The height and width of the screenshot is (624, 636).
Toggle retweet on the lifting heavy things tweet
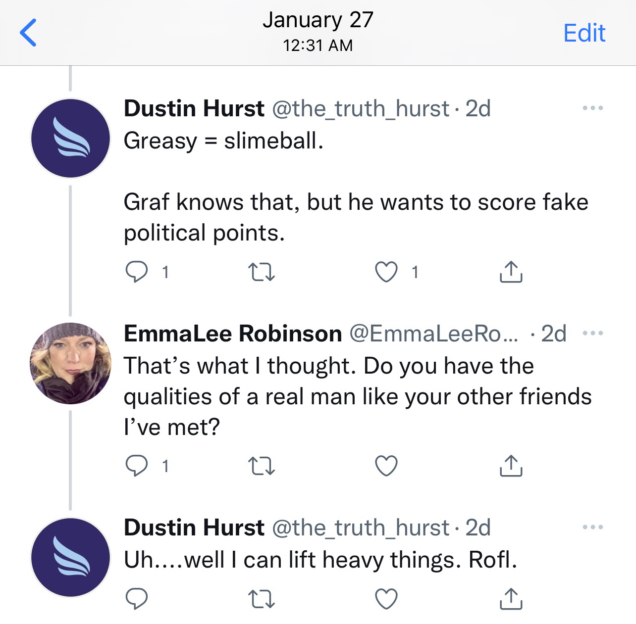click(262, 600)
